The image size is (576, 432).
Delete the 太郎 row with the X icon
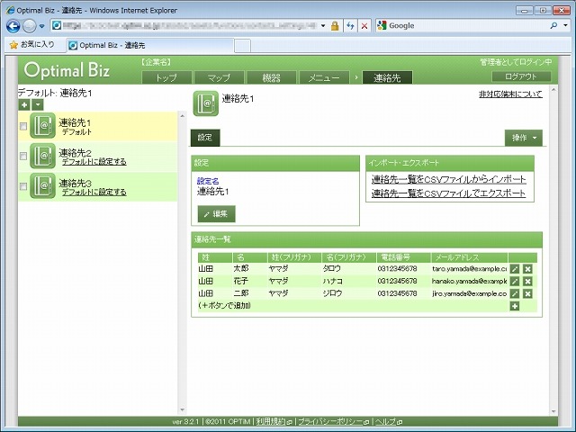pos(527,269)
